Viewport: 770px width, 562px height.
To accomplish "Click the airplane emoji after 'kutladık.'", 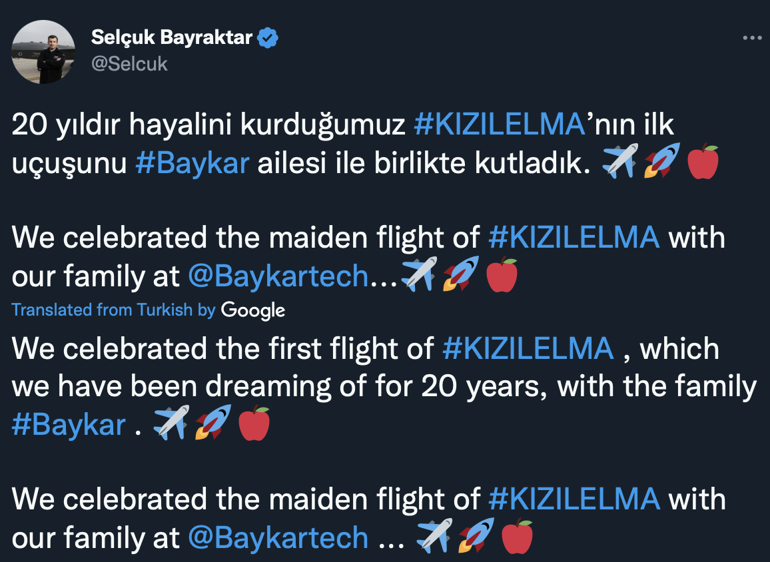I will coord(619,162).
